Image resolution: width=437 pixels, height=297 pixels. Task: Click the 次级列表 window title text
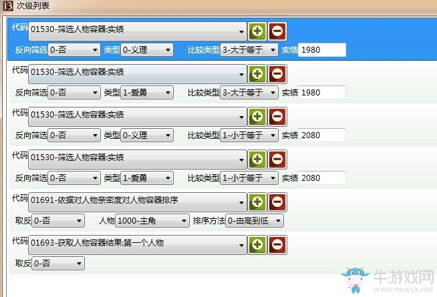click(x=33, y=5)
